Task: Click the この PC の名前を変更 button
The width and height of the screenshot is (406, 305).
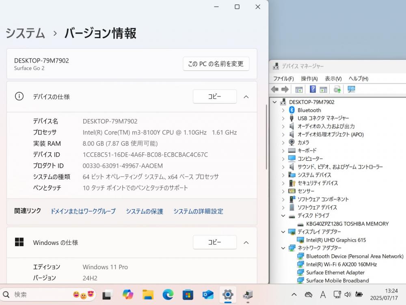Action: pos(216,64)
